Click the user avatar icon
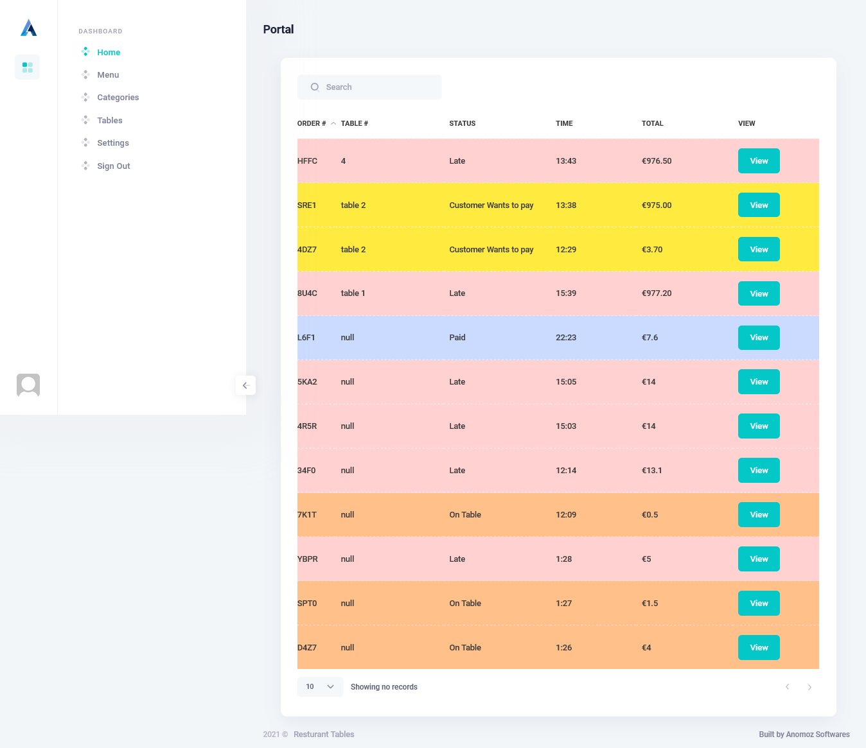This screenshot has height=748, width=866. 28,385
